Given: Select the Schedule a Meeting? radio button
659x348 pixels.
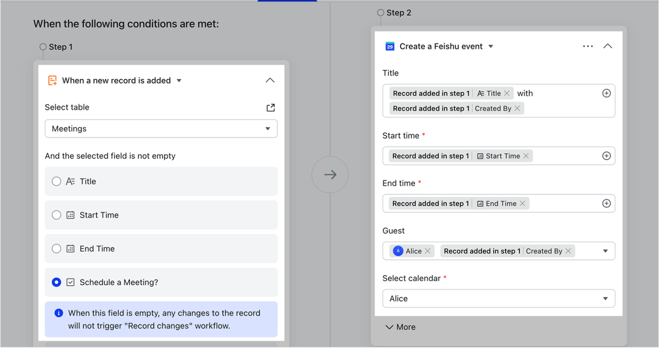Looking at the screenshot, I should 57,282.
